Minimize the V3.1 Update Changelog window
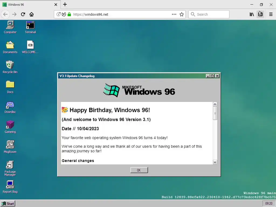This screenshot has width=276, height=207. pos(208,76)
